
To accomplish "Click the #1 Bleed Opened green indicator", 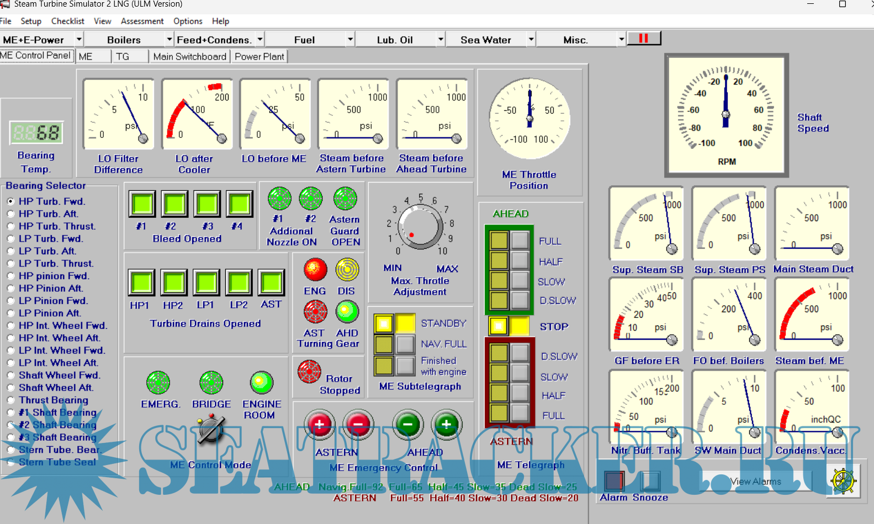I will [x=142, y=204].
